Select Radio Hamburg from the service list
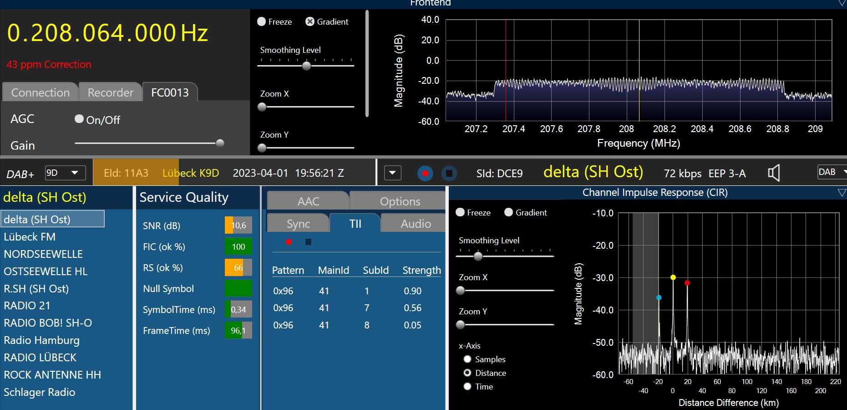Image resolution: width=847 pixels, height=410 pixels. click(x=41, y=340)
